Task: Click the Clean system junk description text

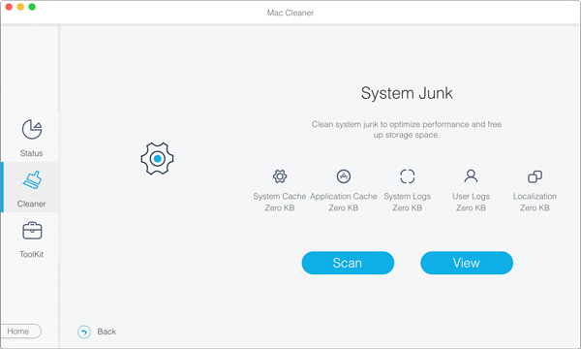Action: (407, 130)
